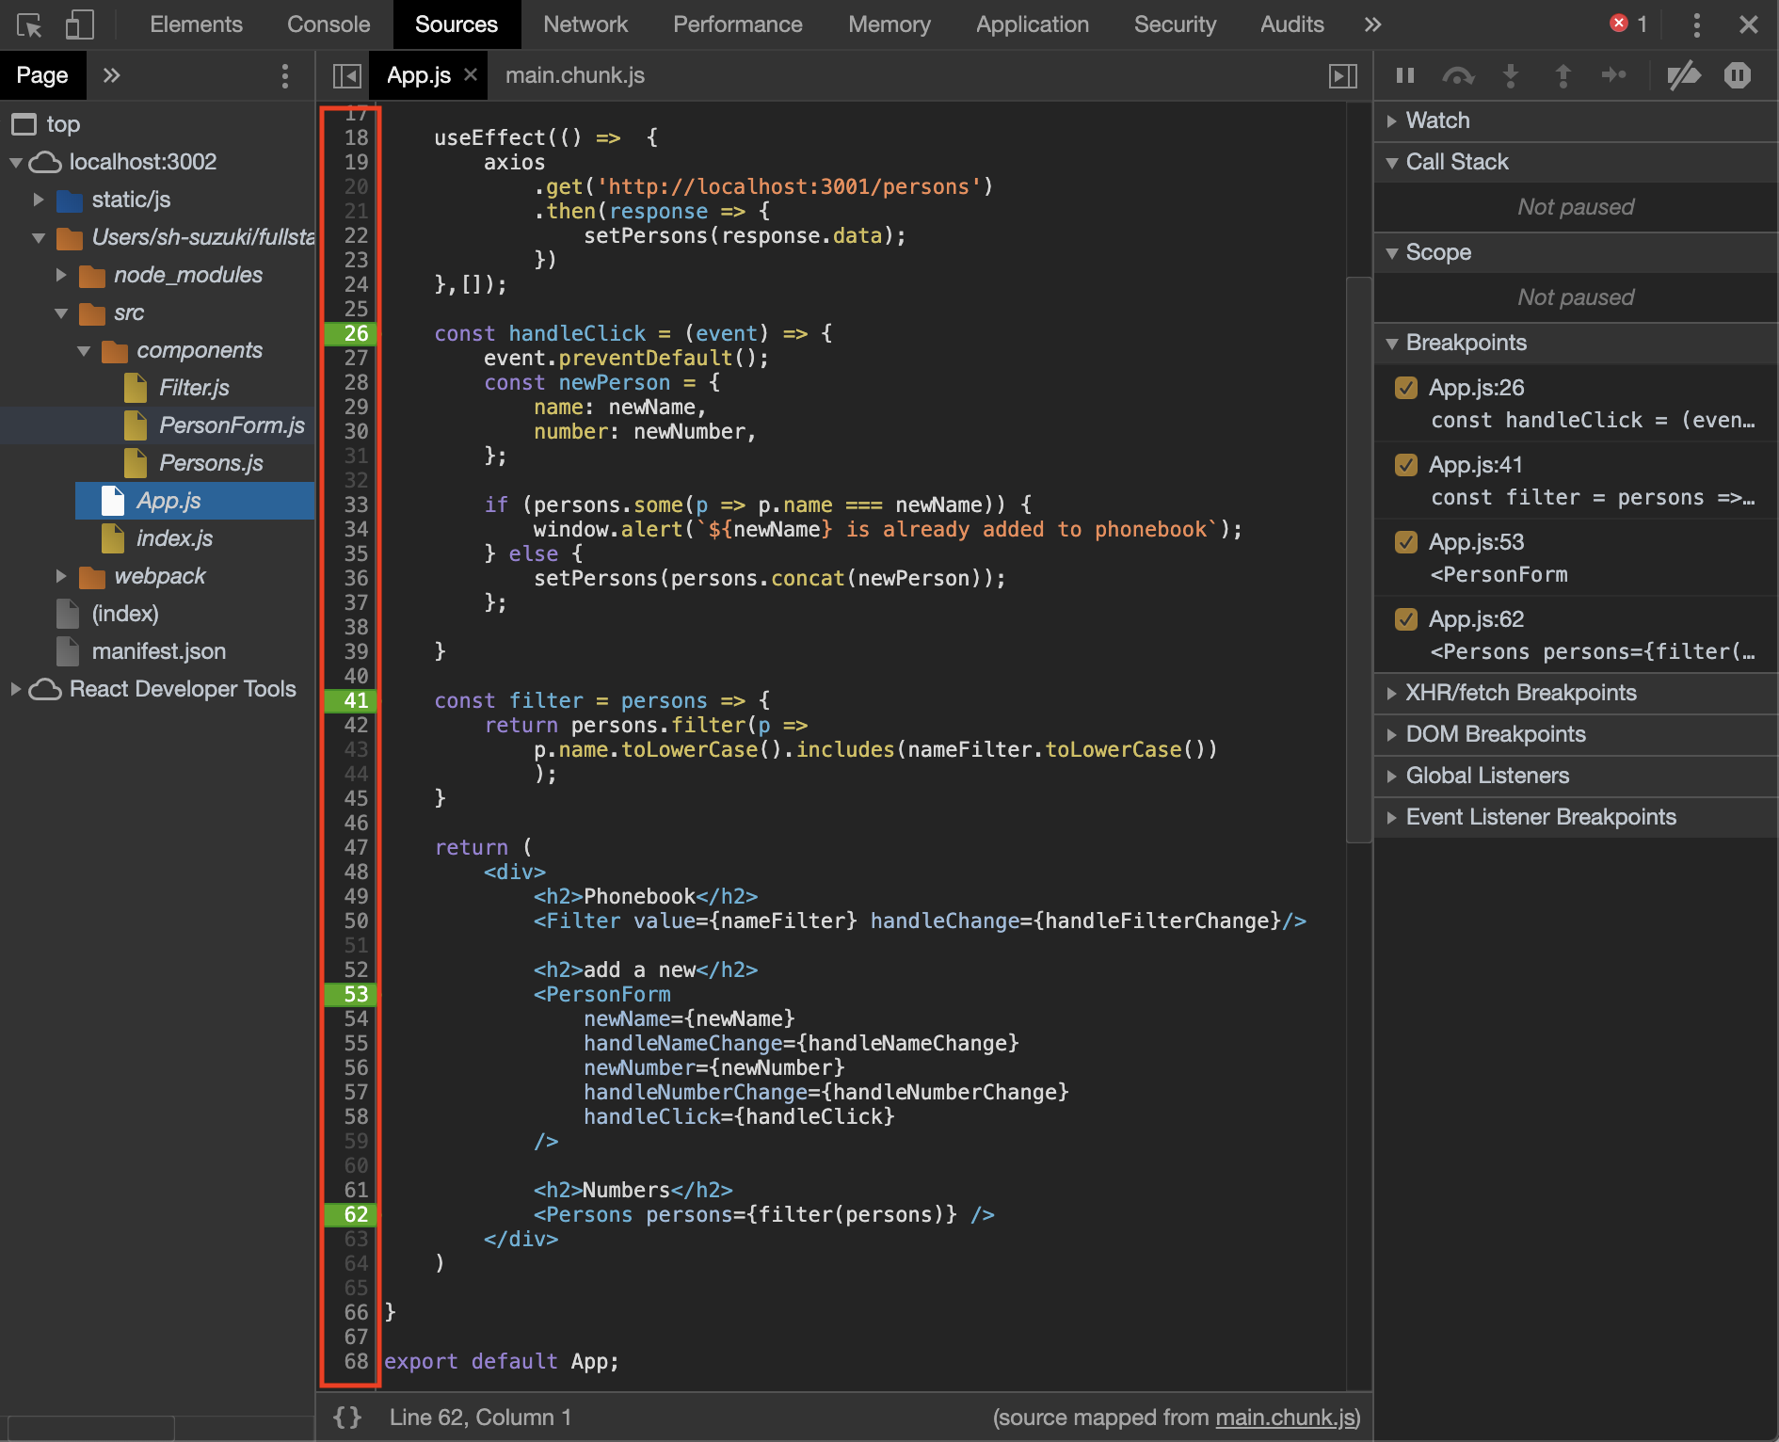The image size is (1779, 1442).
Task: Hide the file navigator sidebar
Action: coord(346,75)
